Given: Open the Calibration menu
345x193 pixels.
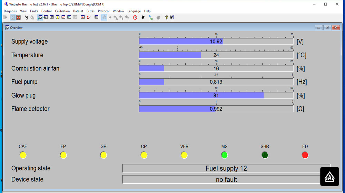Looking at the screenshot, I should click(x=62, y=11).
